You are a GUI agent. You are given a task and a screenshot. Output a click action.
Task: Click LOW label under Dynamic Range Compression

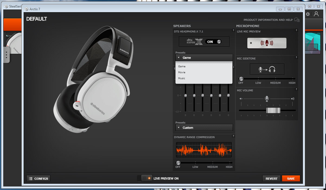[195, 167]
